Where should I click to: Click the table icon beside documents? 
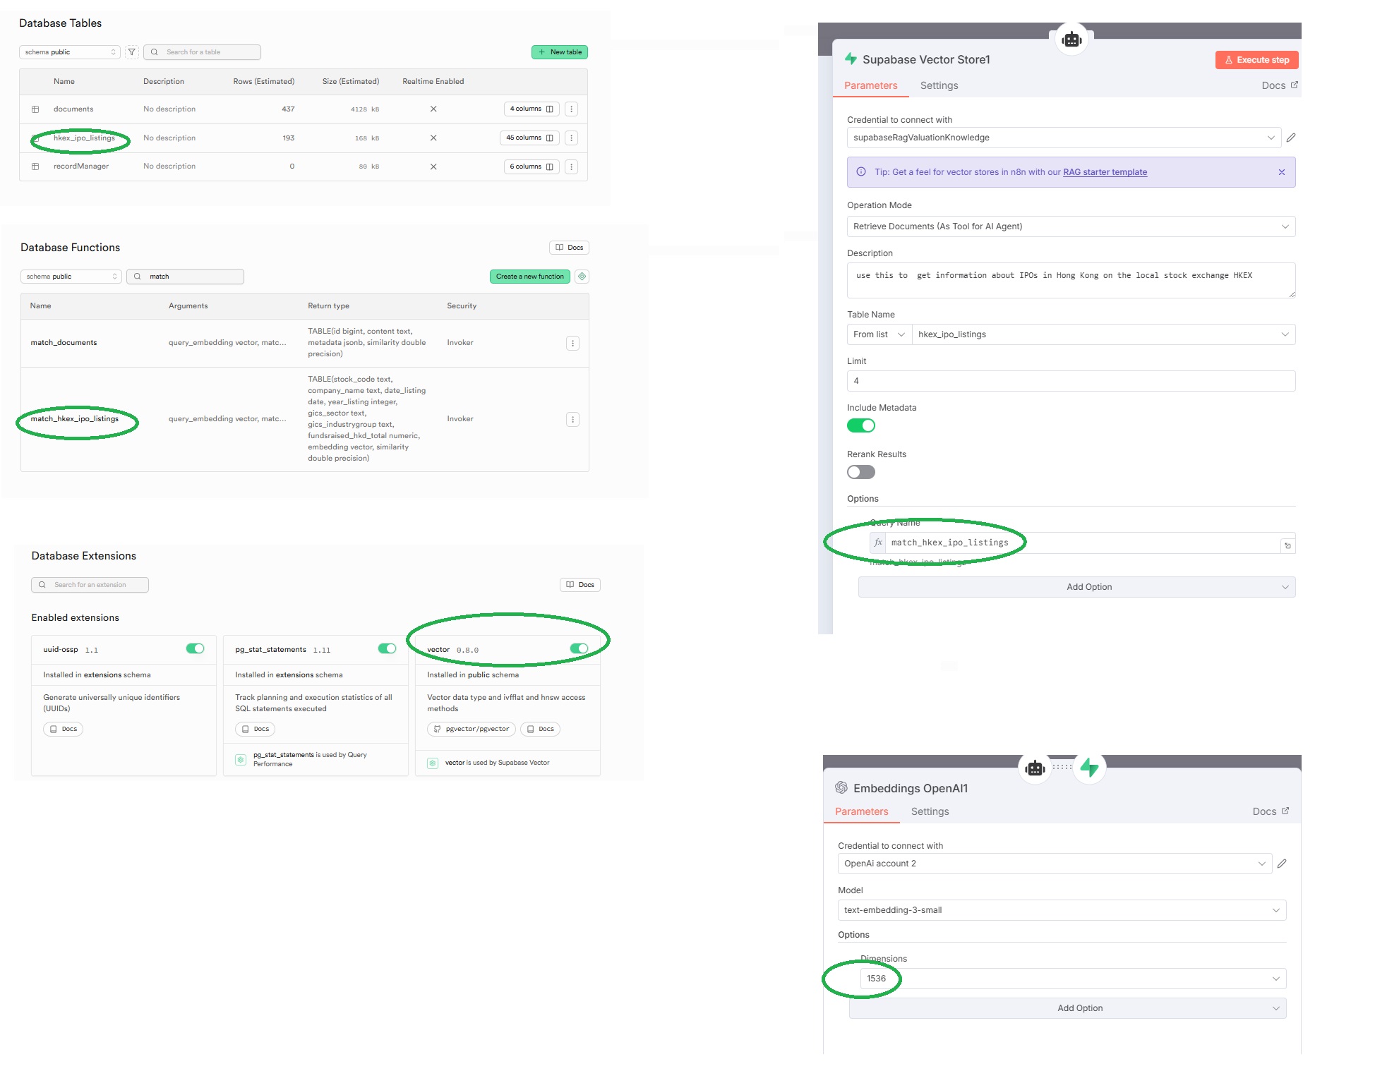pyautogui.click(x=35, y=109)
